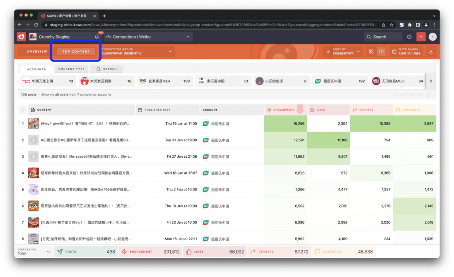Sort by the Engagement column header
This screenshot has width=454, height=277.
click(286, 110)
